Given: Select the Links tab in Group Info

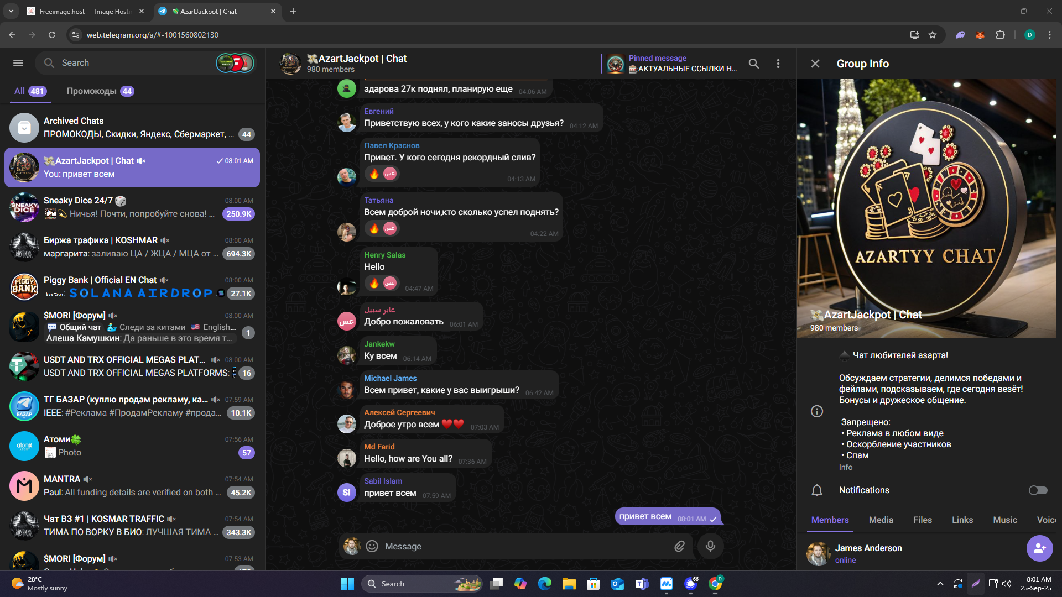Looking at the screenshot, I should pyautogui.click(x=962, y=520).
